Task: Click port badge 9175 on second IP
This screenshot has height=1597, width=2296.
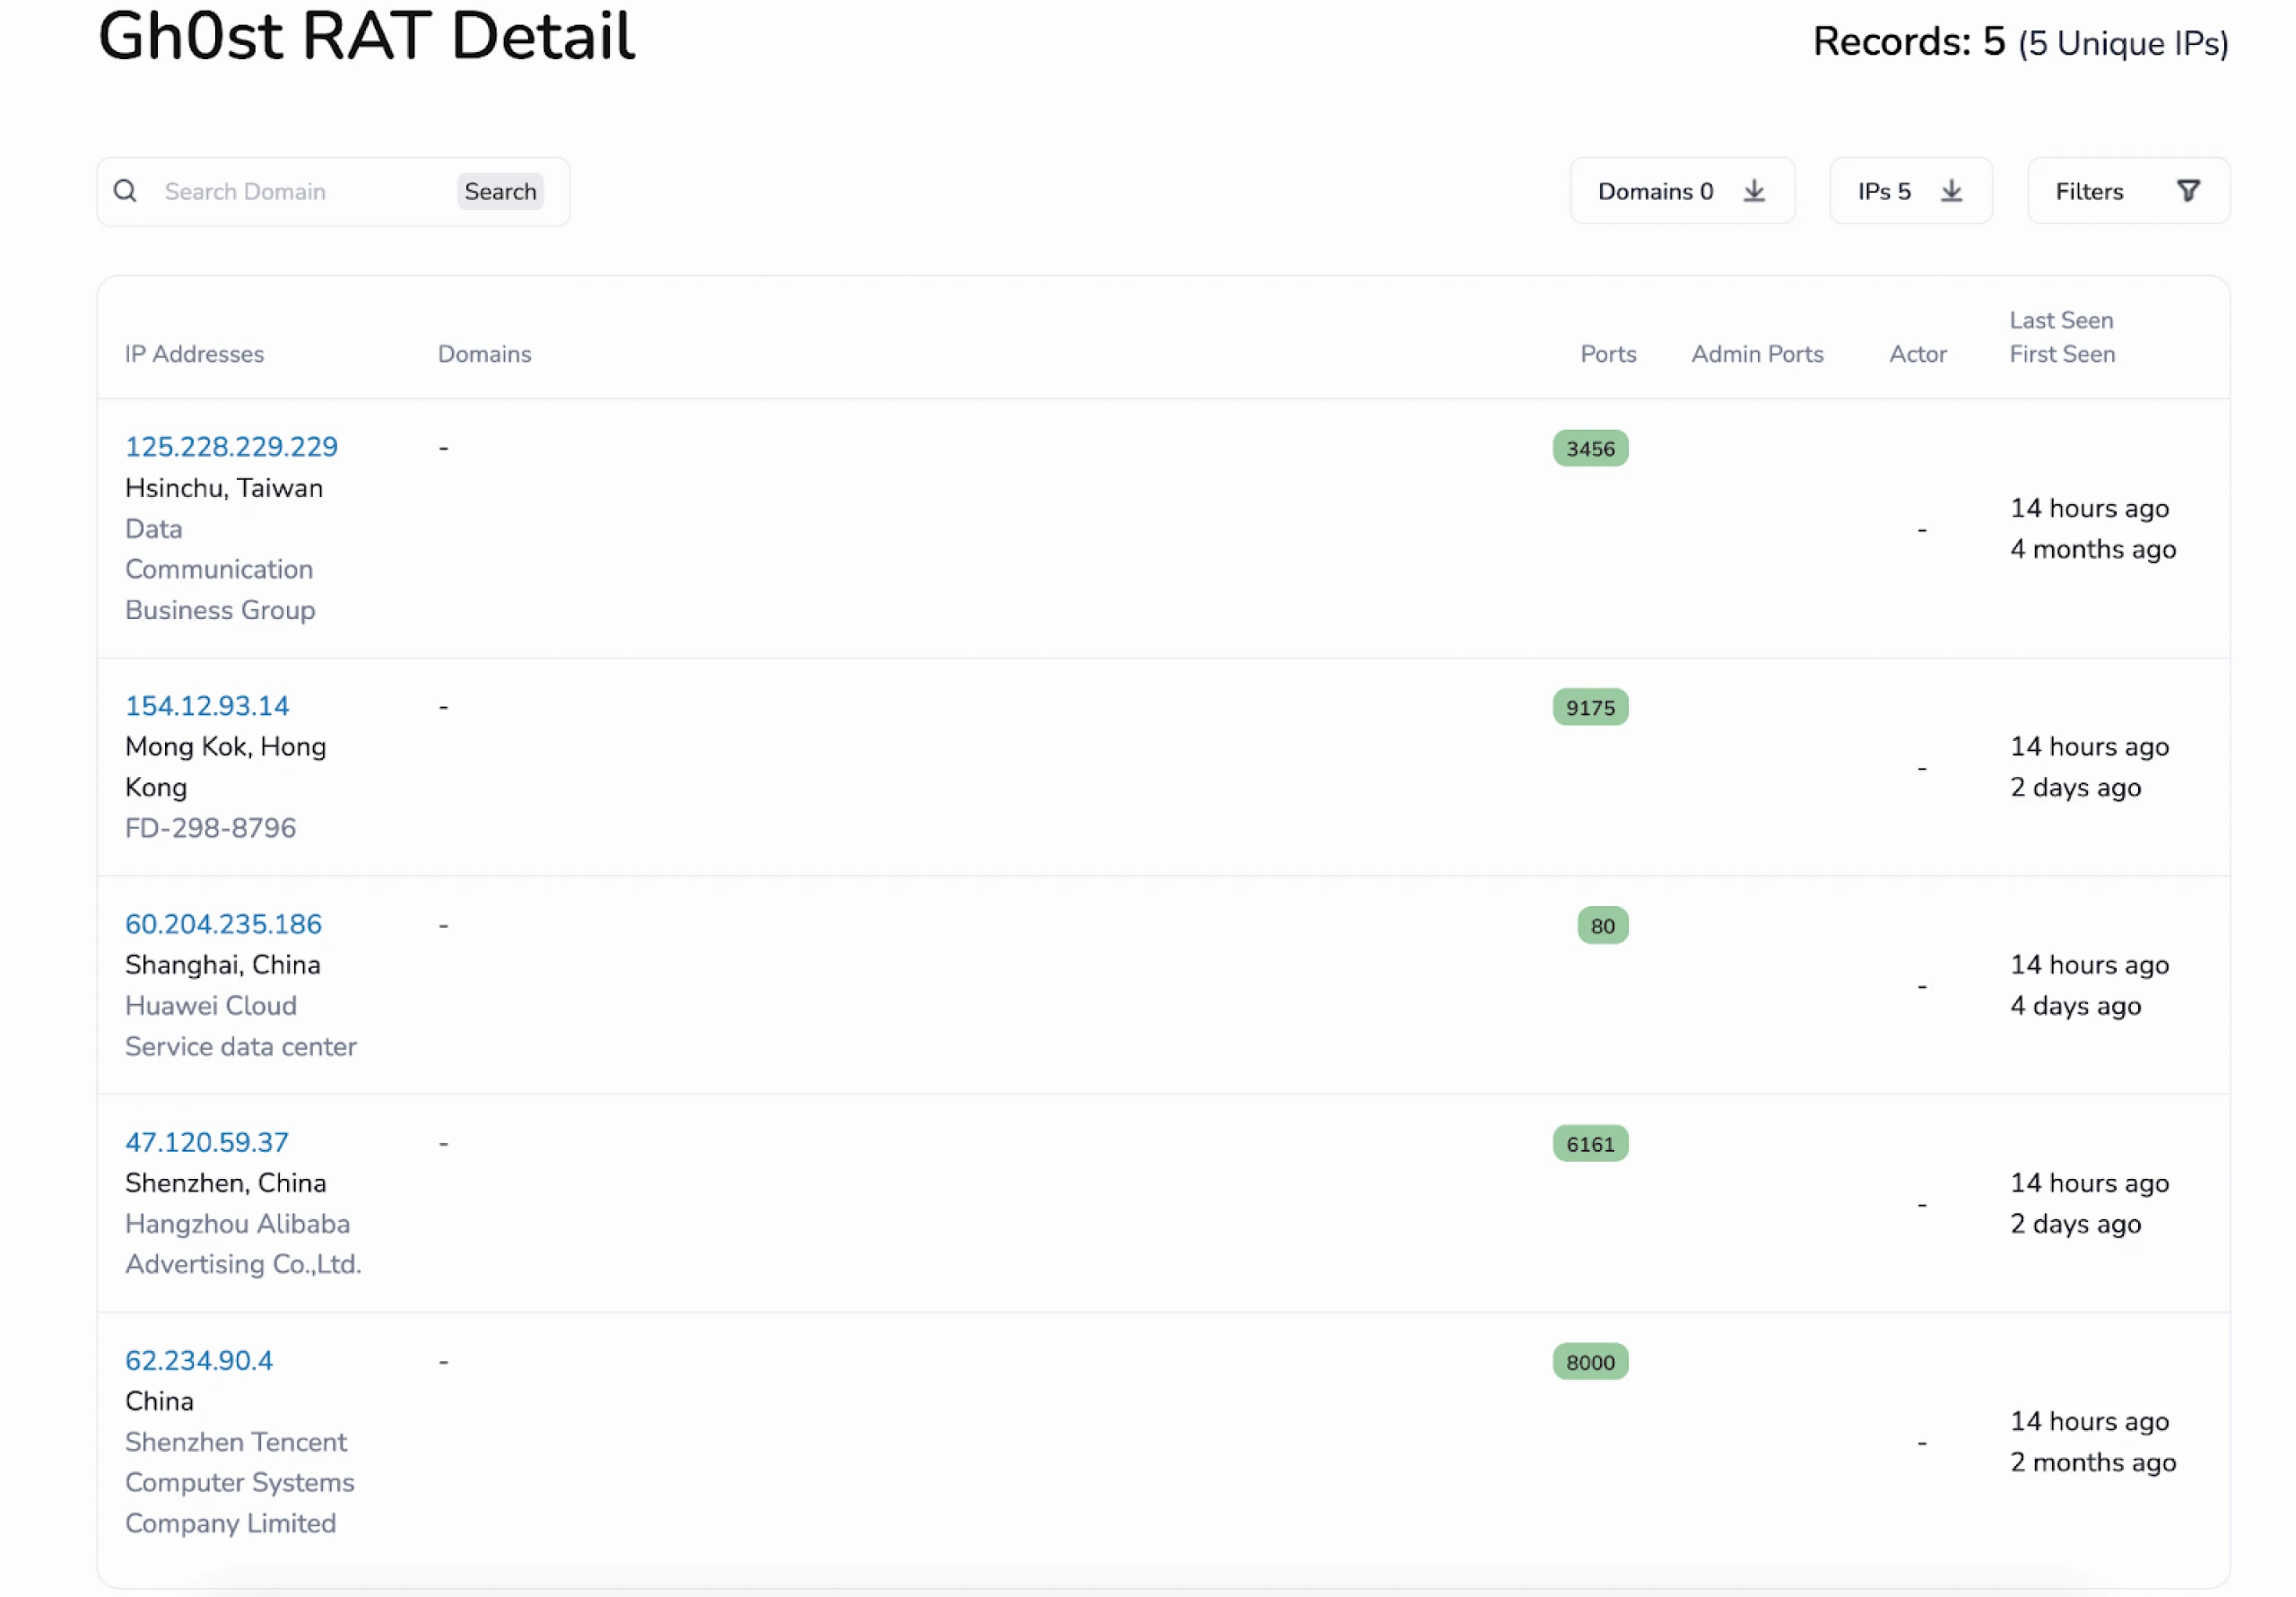Action: pyautogui.click(x=1591, y=707)
